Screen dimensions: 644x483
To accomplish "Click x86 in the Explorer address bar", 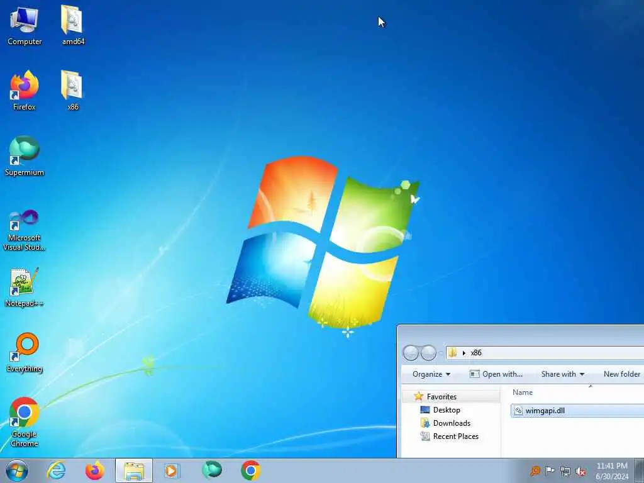I will (x=476, y=353).
